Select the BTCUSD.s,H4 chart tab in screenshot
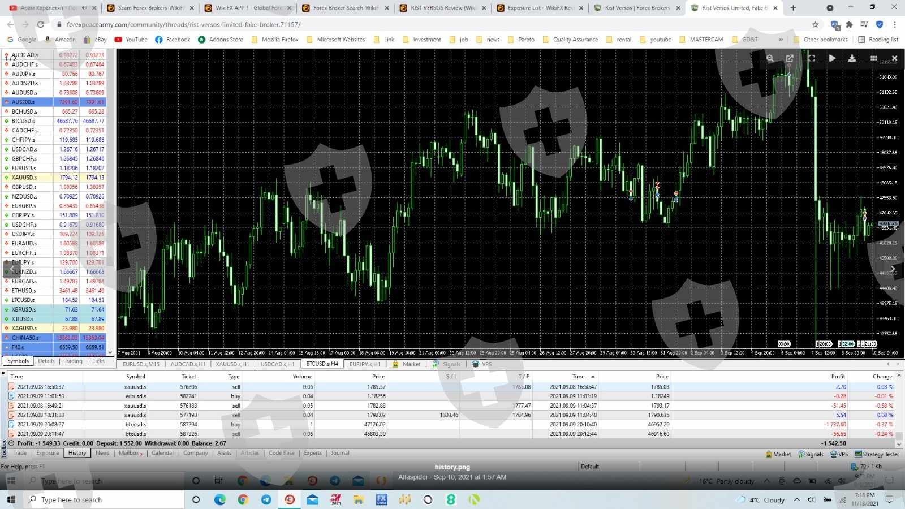 (x=322, y=364)
